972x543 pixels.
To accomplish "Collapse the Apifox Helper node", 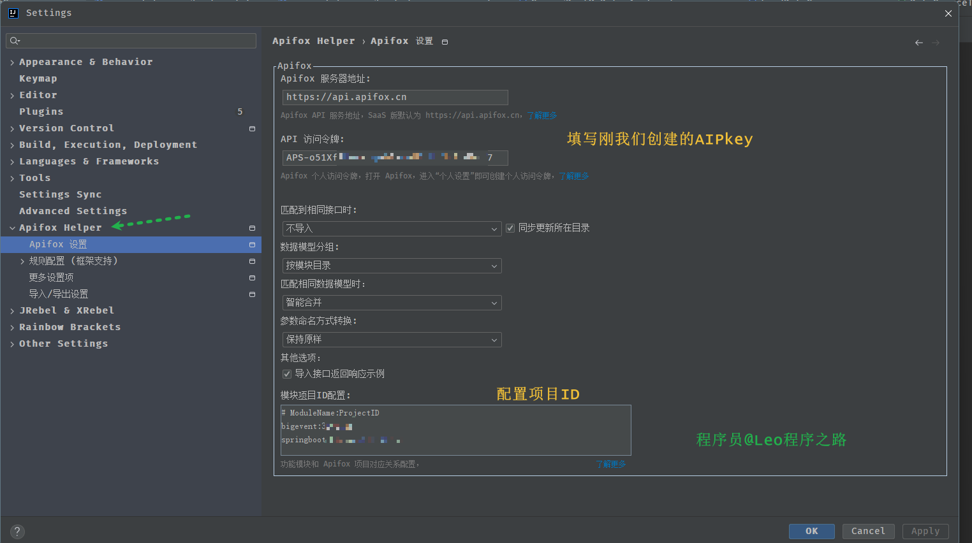I will tap(12, 228).
